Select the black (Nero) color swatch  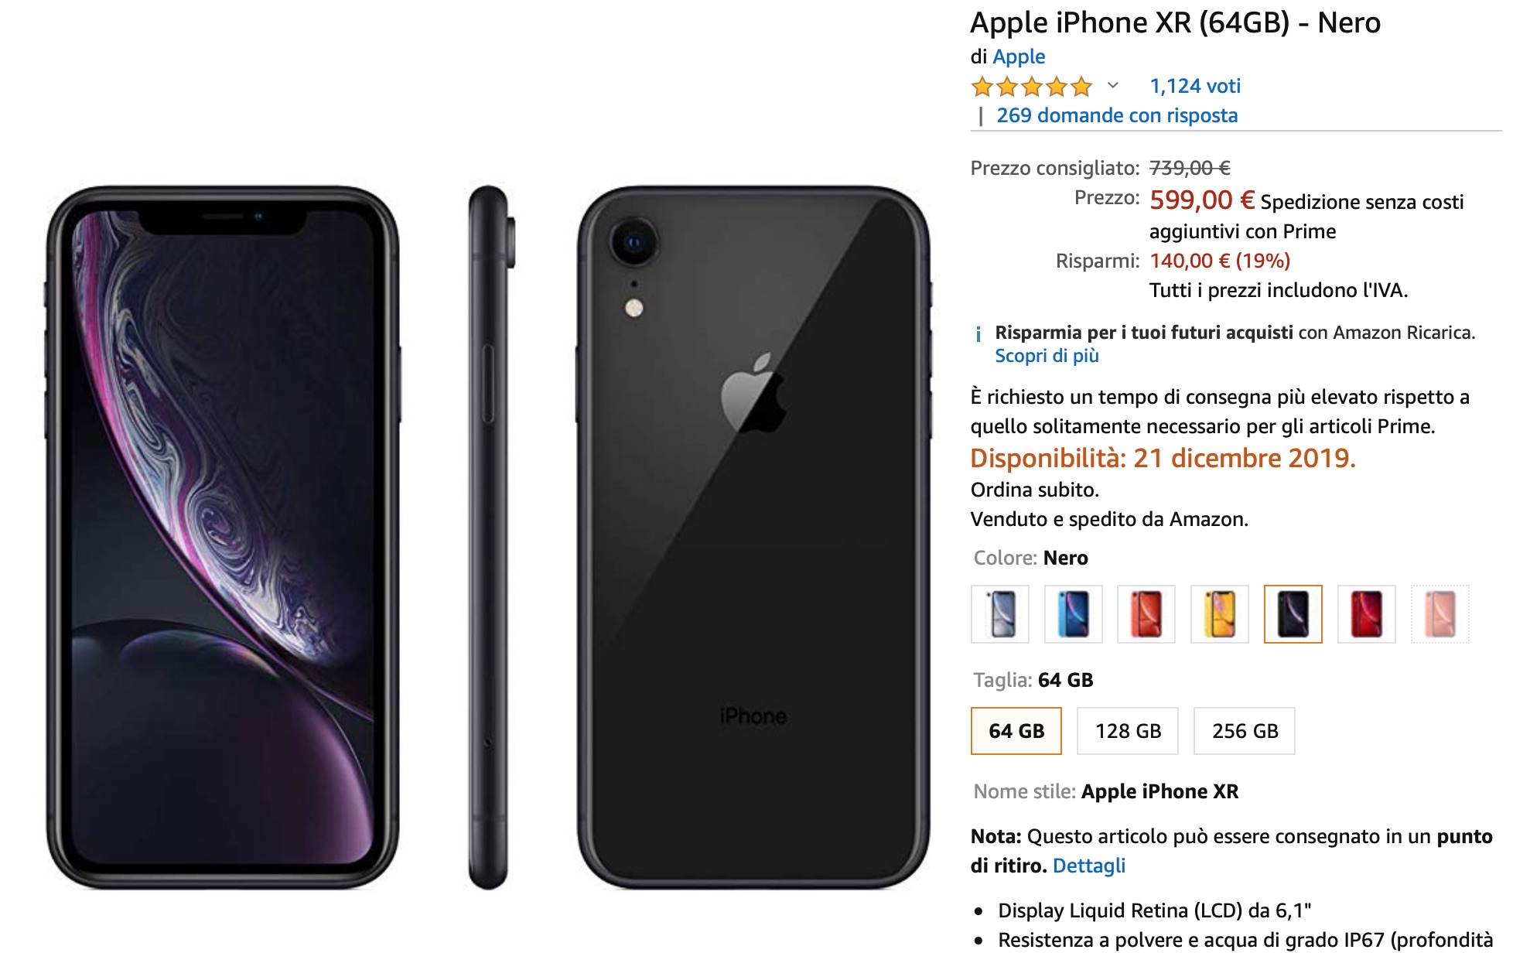coord(1293,614)
